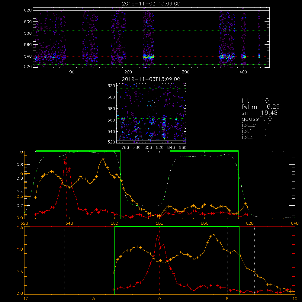Click x-axis label "300" of top spectrogram

pos(186,72)
